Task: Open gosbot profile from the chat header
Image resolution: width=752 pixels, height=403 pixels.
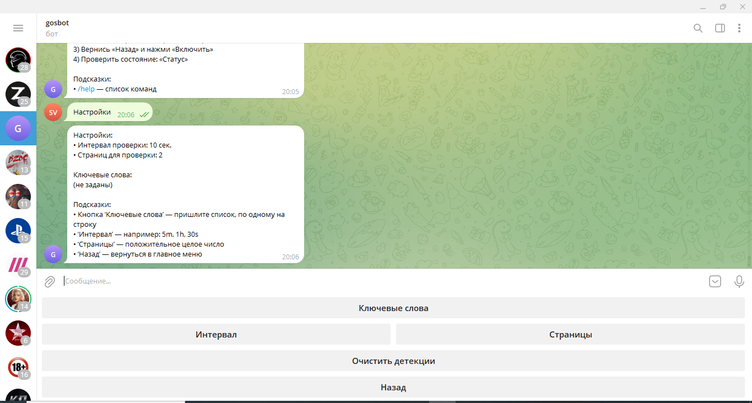Action: click(x=57, y=23)
